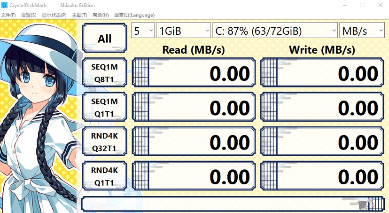Run the SEQ1M Q1T1 test

point(105,107)
